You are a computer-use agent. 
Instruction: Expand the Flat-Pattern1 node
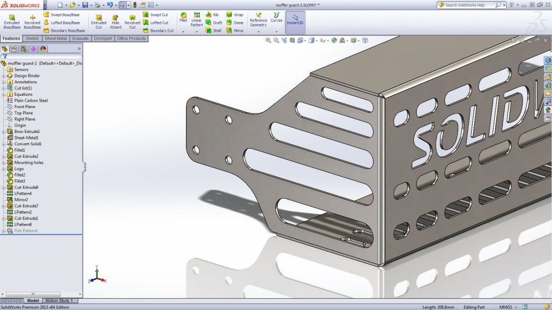coord(4,231)
